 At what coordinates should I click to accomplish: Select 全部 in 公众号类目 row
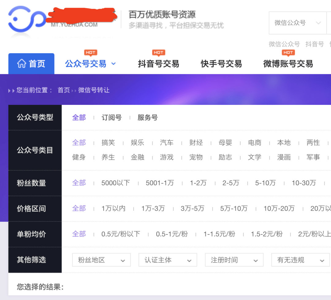coord(79,143)
